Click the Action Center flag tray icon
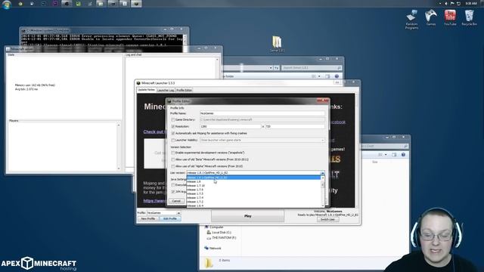Viewport: 484px width, 272px height. 452,3
